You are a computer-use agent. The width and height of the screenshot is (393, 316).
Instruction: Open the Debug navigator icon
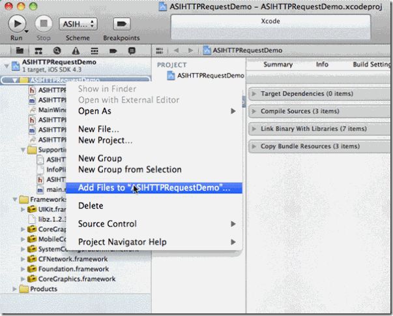point(95,50)
